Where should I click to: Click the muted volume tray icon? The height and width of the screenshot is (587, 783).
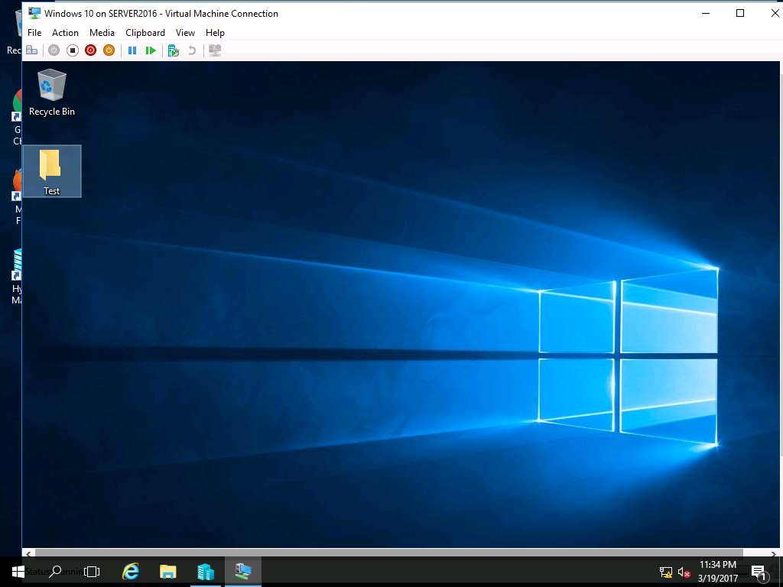[684, 572]
